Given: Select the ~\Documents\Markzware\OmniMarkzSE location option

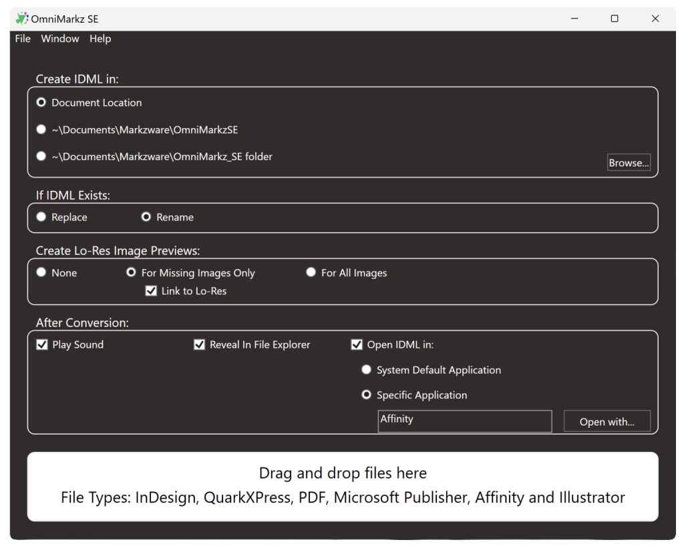Looking at the screenshot, I should (41, 129).
